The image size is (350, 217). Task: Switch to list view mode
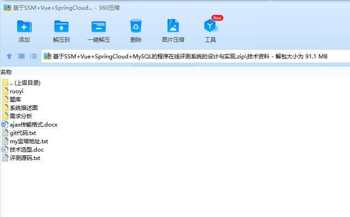(x=34, y=56)
